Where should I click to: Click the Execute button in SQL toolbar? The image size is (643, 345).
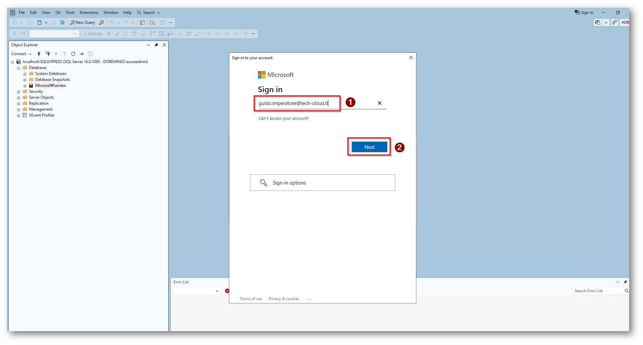point(93,34)
